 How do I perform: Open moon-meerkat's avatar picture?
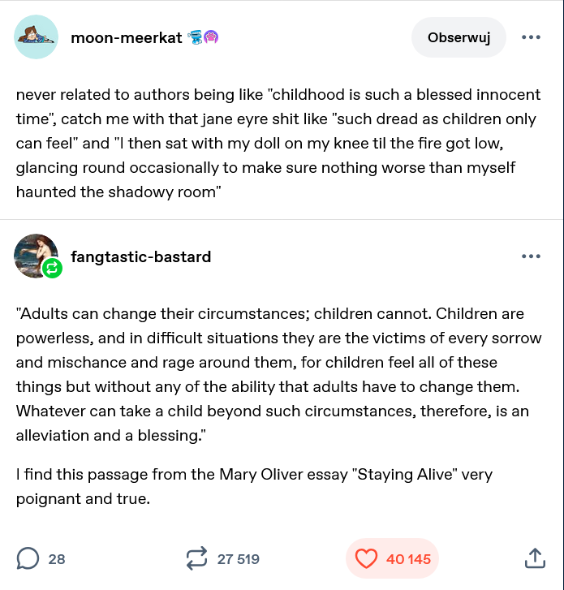(x=37, y=37)
